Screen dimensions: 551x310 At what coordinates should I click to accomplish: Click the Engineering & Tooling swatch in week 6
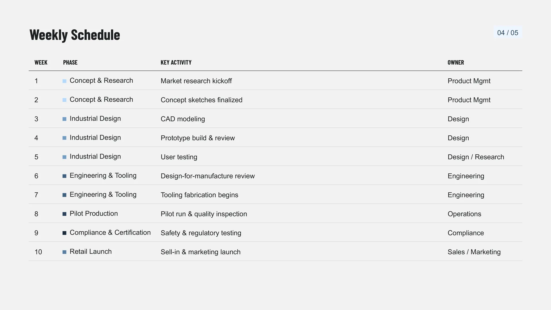(64, 176)
